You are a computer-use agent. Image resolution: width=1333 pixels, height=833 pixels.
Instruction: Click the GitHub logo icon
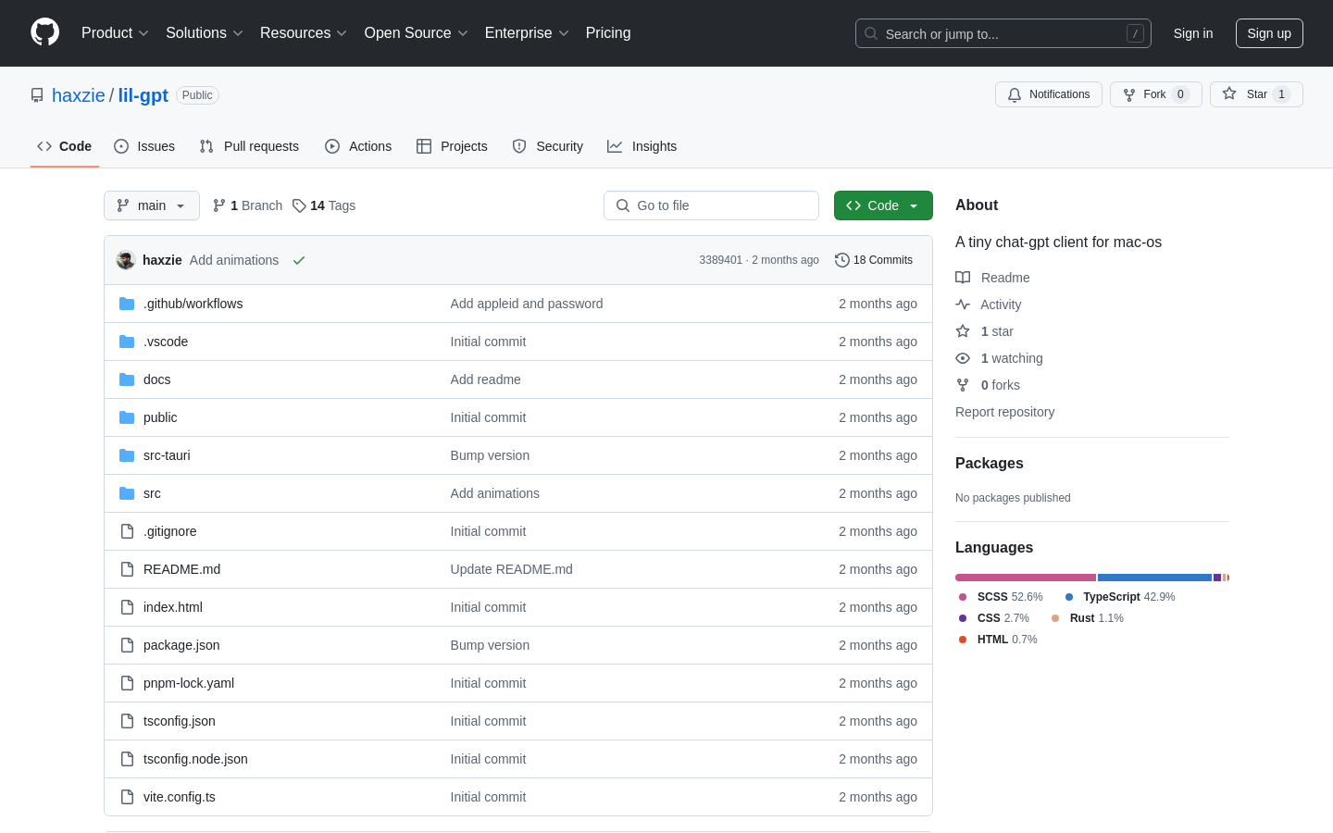(45, 32)
